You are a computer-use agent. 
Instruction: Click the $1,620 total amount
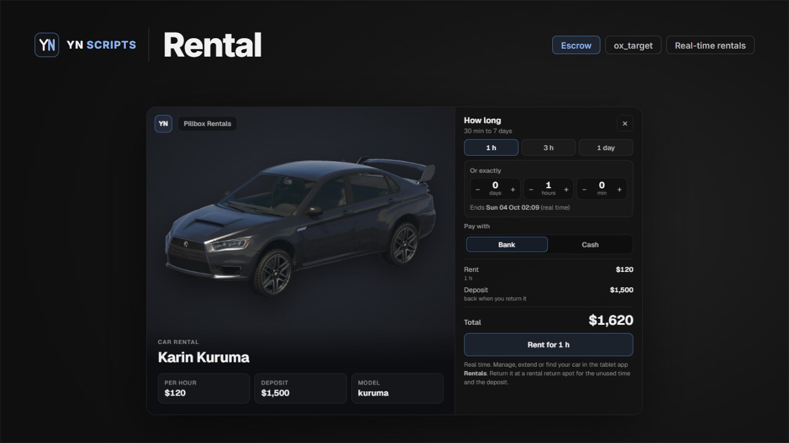pos(611,320)
